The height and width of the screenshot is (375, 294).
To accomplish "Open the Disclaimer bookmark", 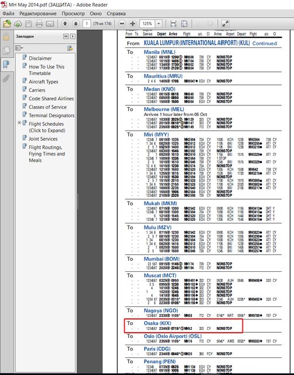I will [x=40, y=59].
